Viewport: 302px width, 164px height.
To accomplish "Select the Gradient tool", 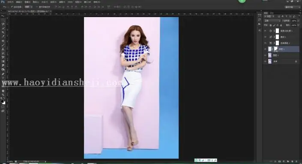I will tap(3, 61).
